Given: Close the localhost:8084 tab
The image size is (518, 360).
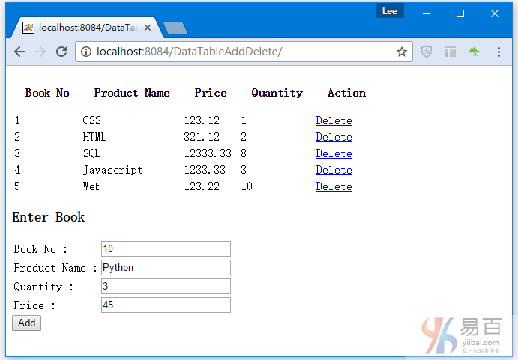Looking at the screenshot, I should pos(148,28).
